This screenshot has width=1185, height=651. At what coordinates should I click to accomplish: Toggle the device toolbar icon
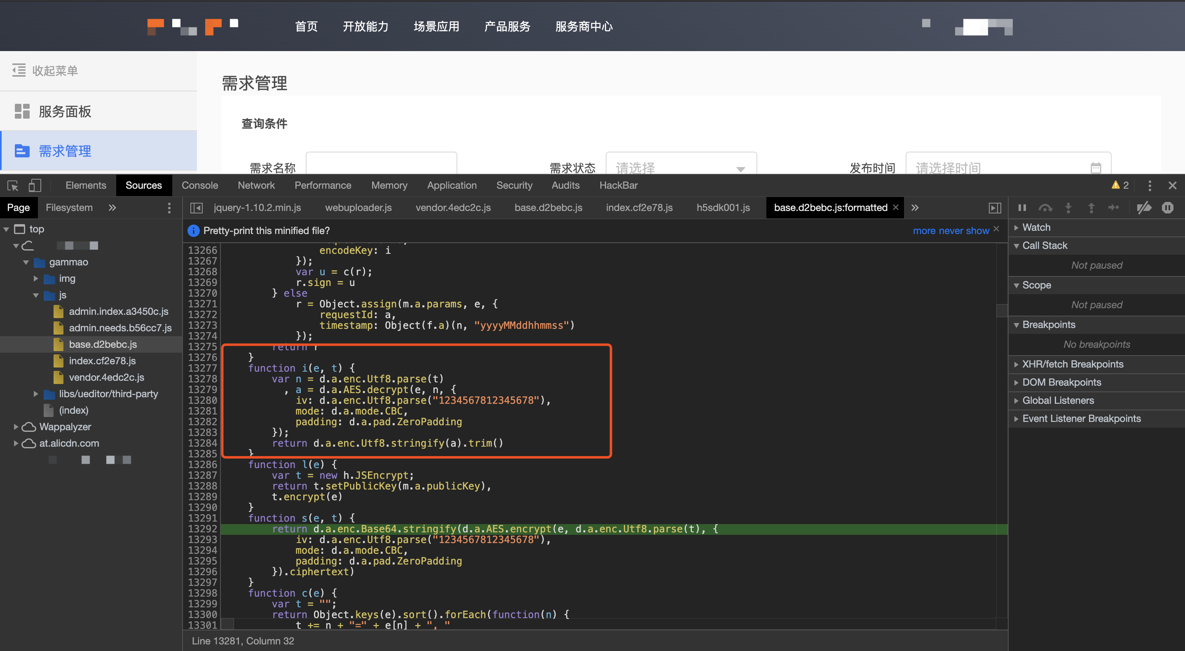coord(35,185)
